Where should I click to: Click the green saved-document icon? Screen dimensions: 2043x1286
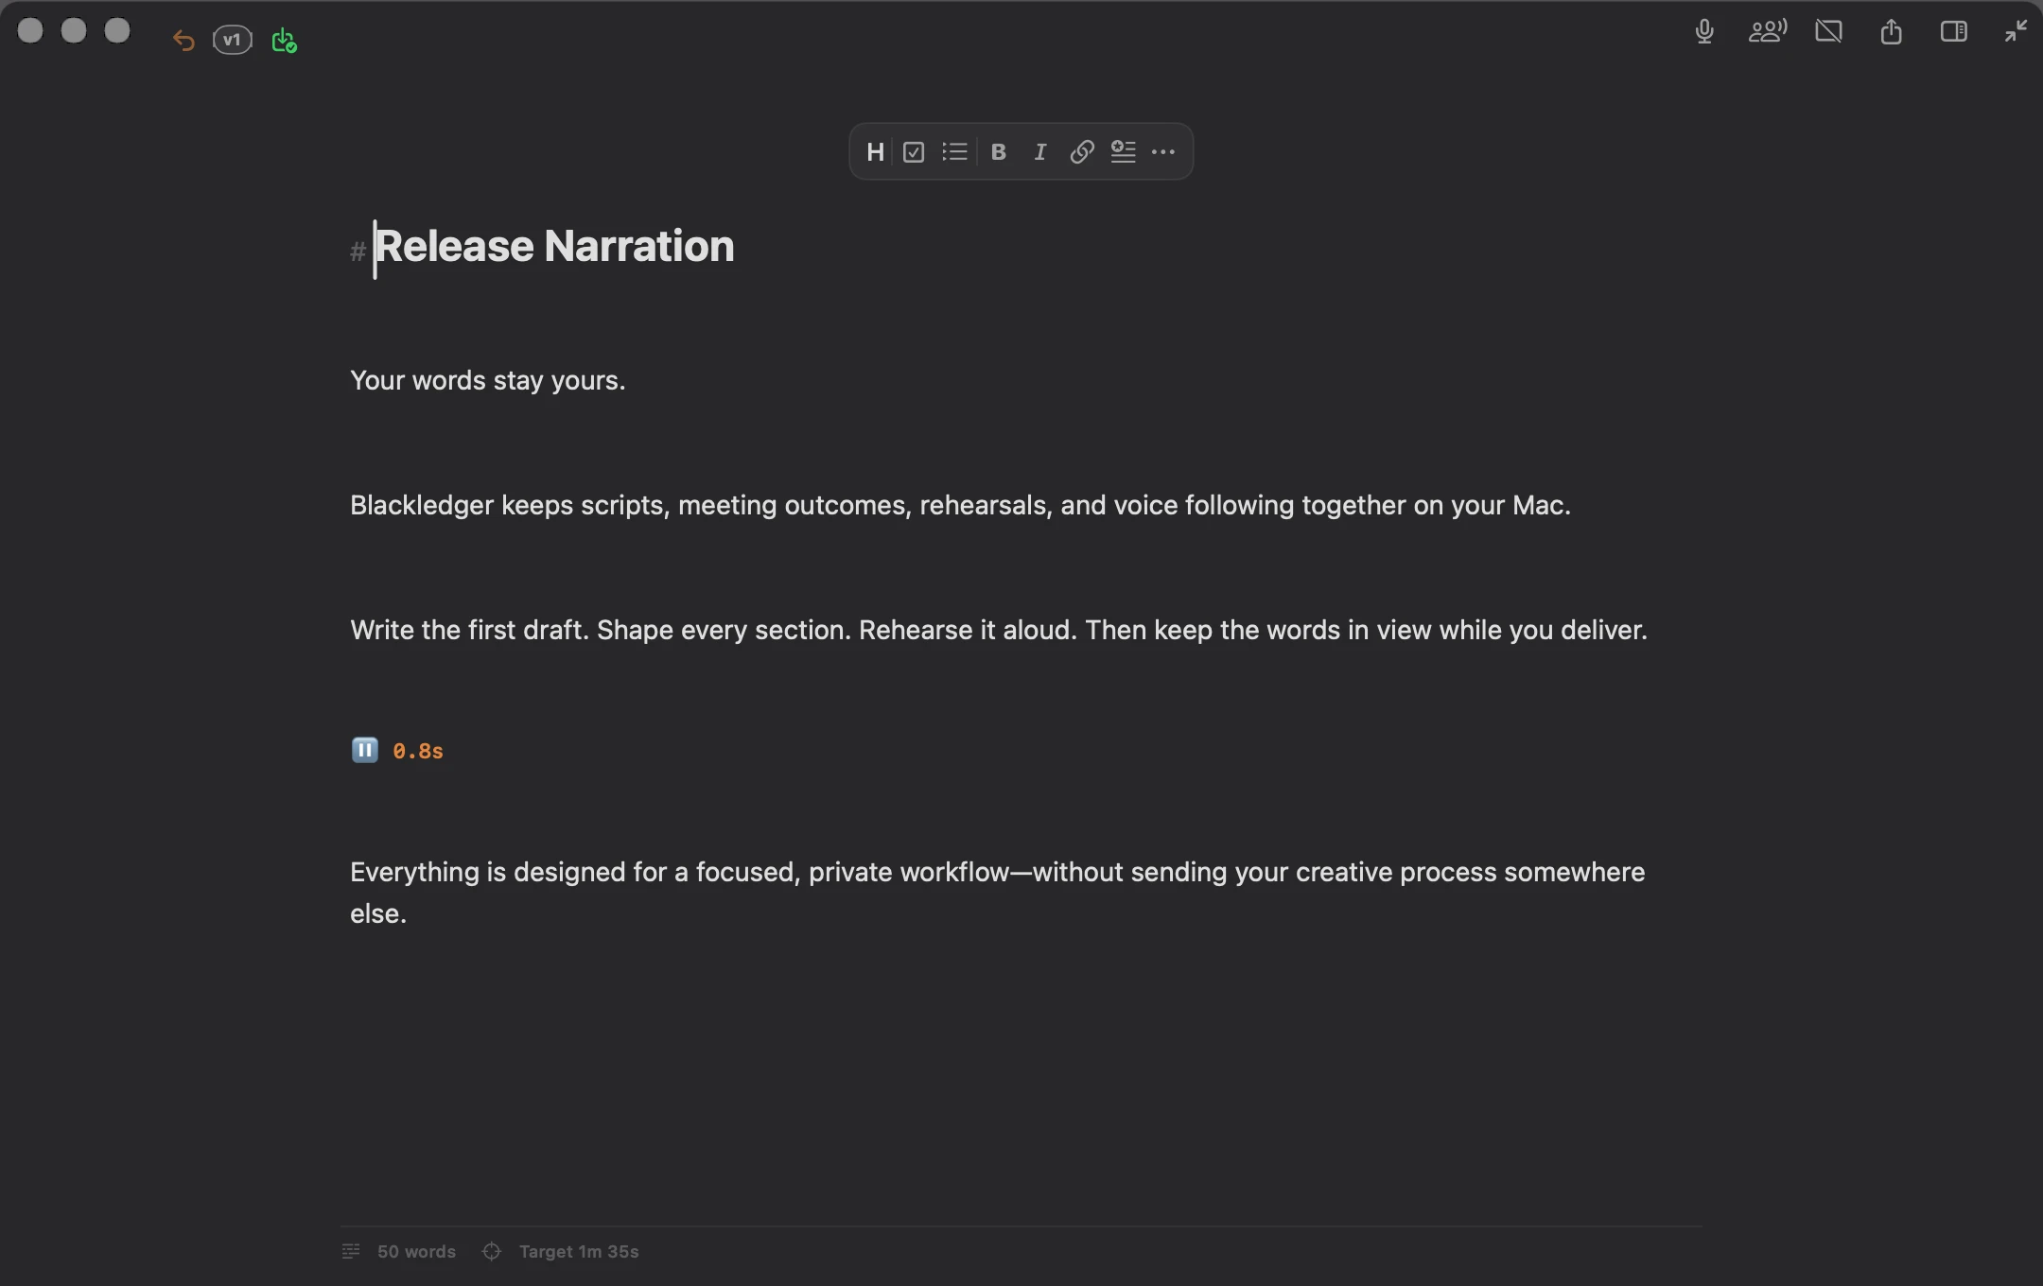[284, 41]
